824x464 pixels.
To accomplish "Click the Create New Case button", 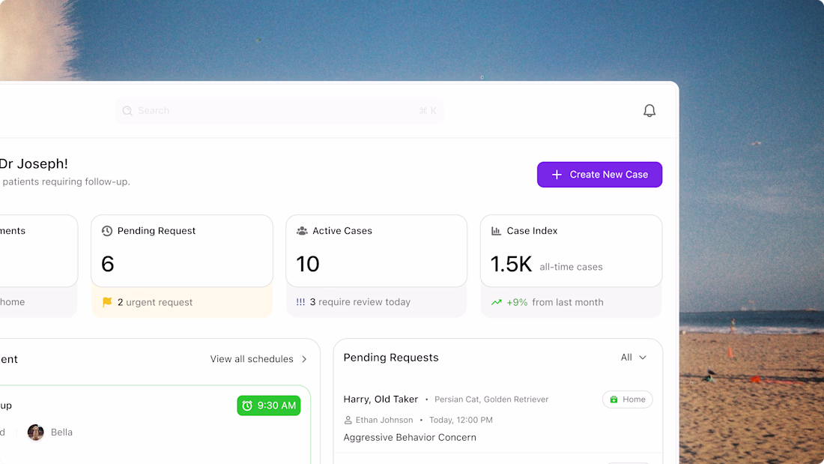I will (x=599, y=175).
